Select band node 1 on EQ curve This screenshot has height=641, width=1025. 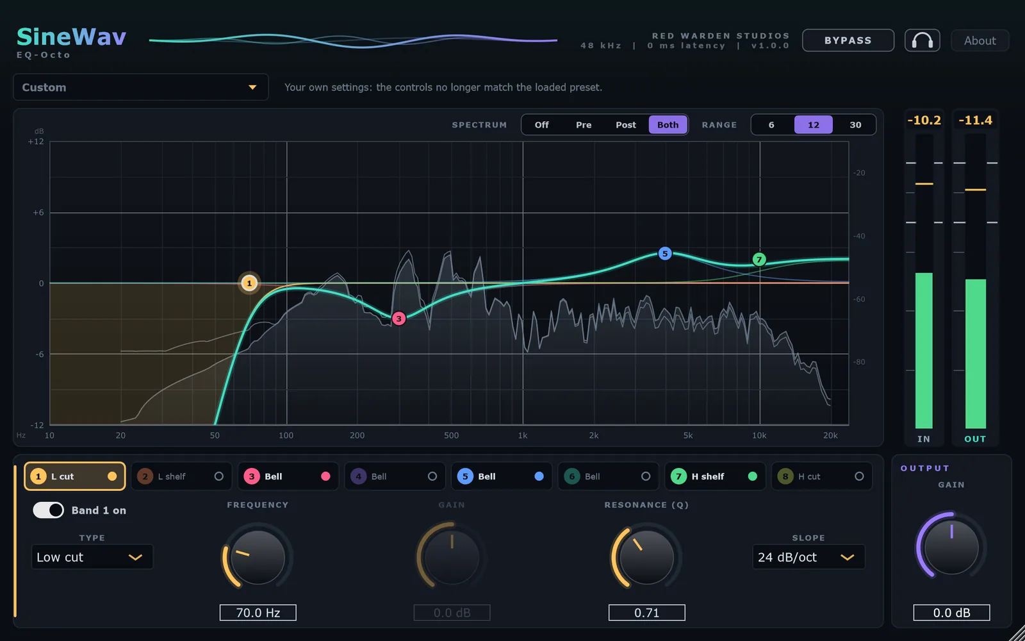pos(249,283)
